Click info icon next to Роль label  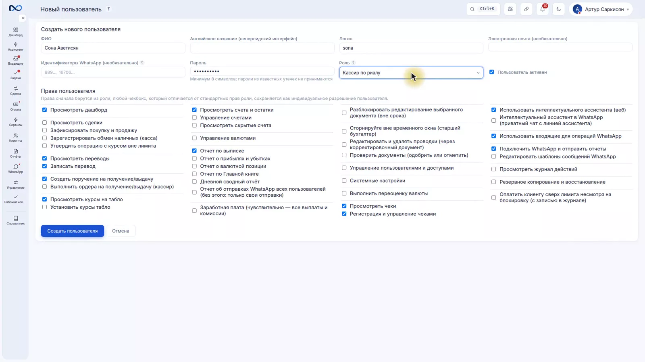354,63
